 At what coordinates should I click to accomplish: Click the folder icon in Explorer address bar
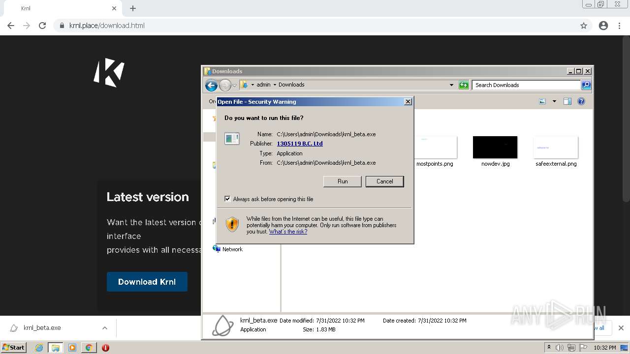244,85
